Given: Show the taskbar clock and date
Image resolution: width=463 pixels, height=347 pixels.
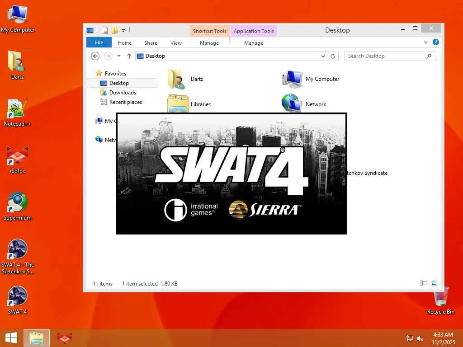Looking at the screenshot, I should [x=443, y=338].
